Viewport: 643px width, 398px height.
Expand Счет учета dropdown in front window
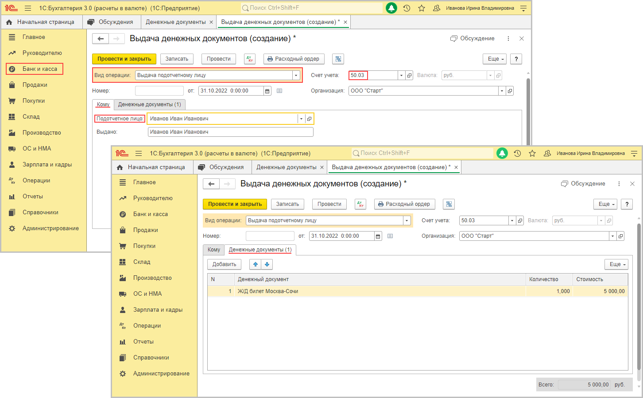point(512,220)
